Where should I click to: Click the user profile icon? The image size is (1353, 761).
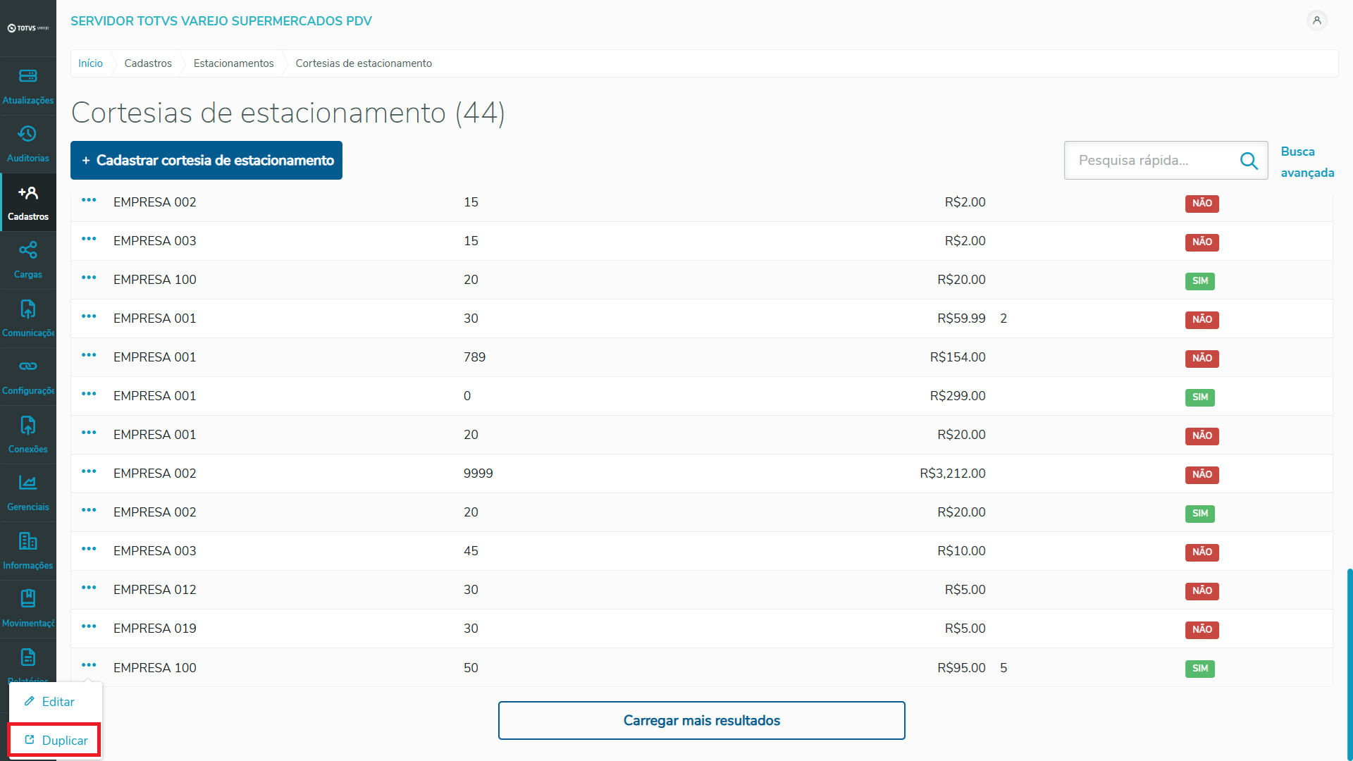1316,20
